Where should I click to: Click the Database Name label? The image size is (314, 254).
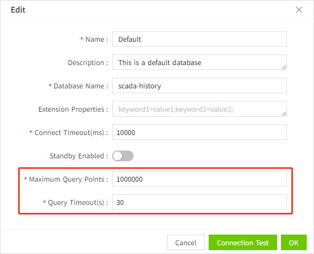click(80, 86)
